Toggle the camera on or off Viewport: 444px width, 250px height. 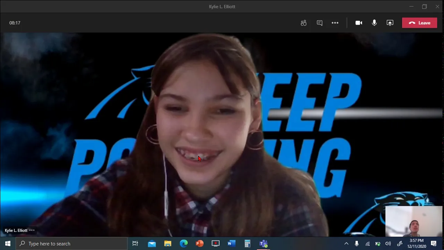pyautogui.click(x=359, y=23)
